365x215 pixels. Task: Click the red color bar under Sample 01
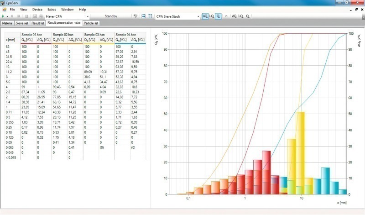click(x=36, y=43)
